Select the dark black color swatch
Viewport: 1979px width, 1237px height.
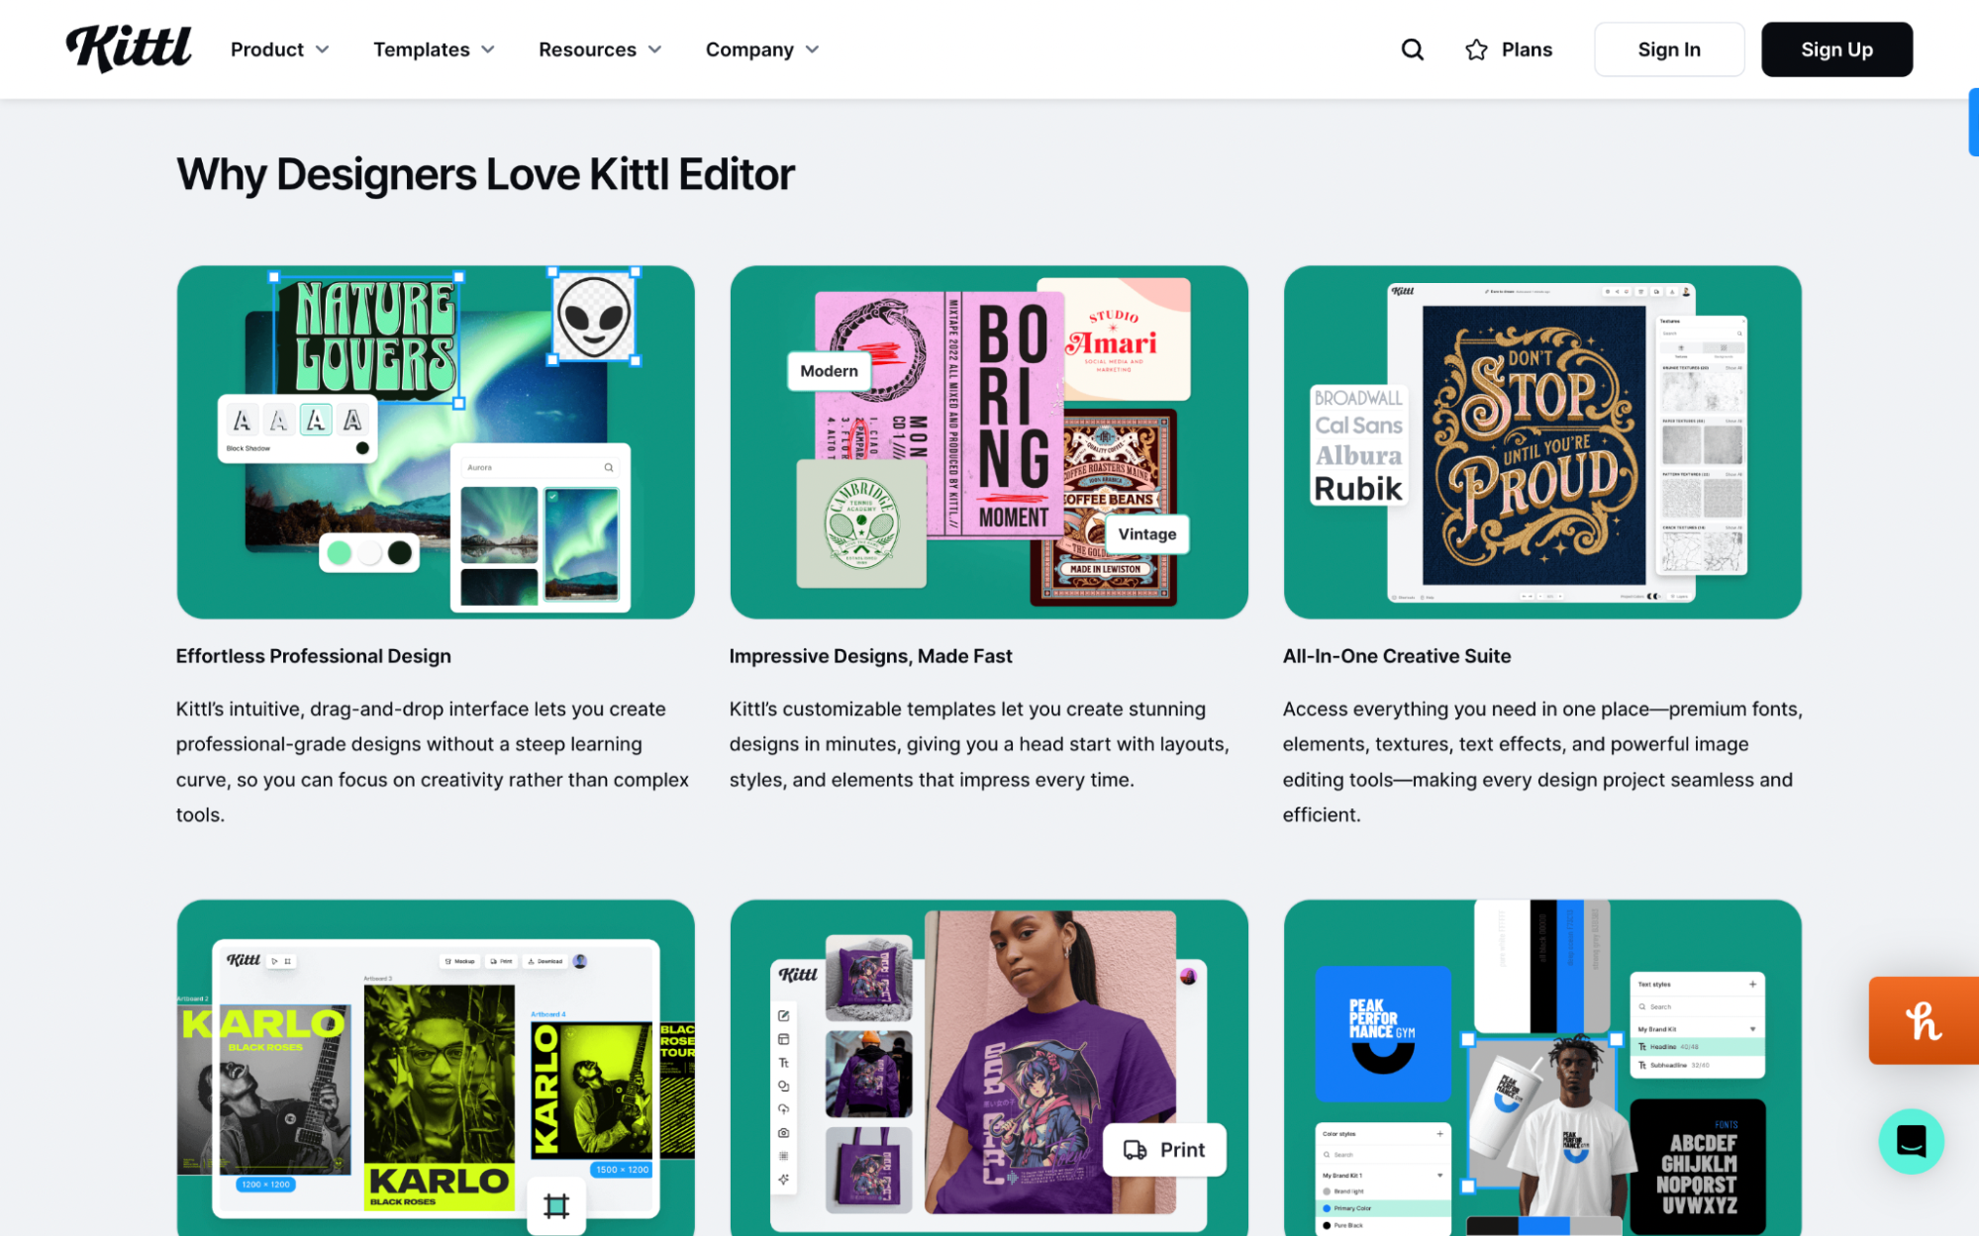coord(400,552)
